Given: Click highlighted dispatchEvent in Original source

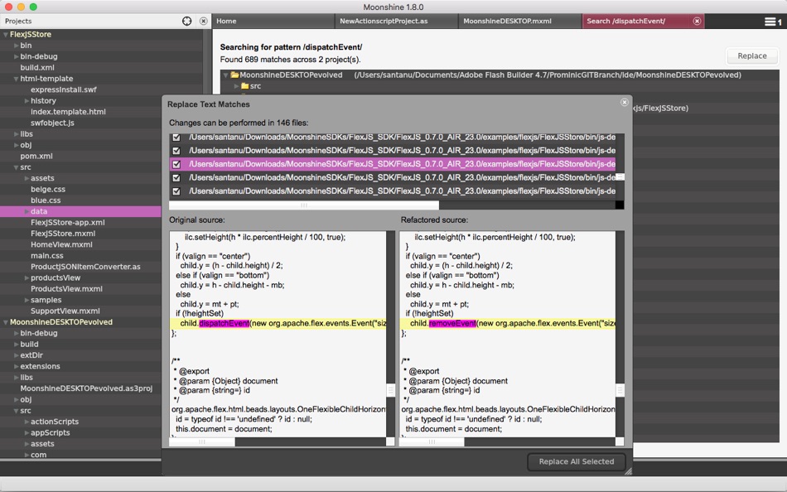Looking at the screenshot, I should tap(224, 323).
